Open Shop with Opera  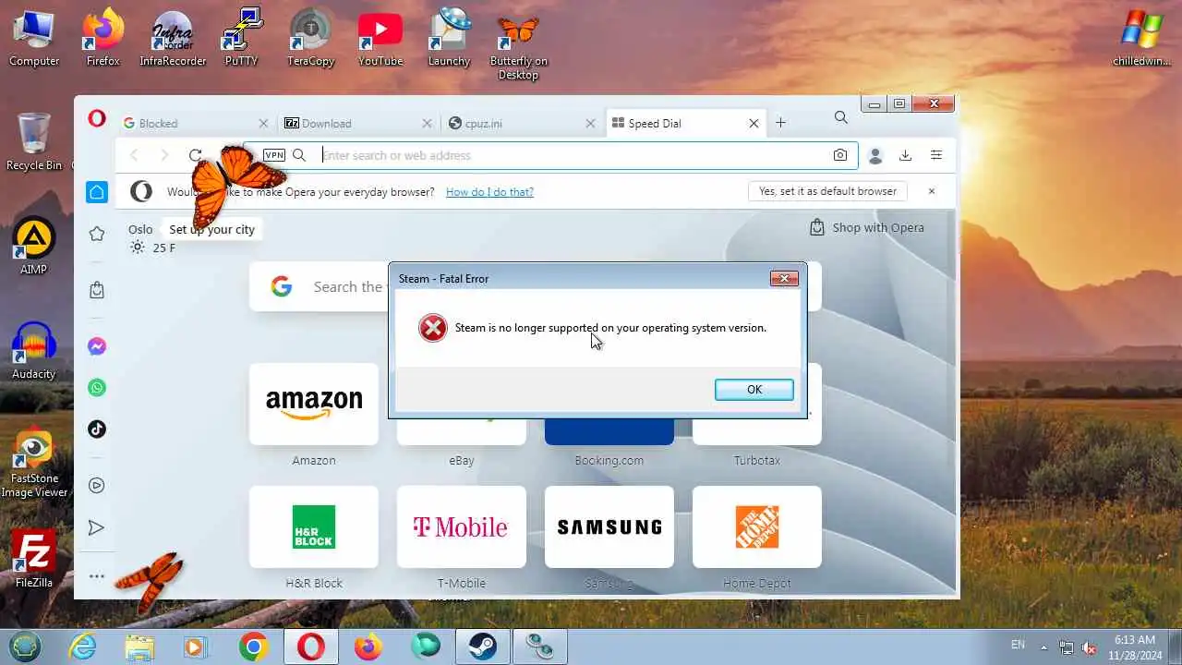(x=866, y=227)
